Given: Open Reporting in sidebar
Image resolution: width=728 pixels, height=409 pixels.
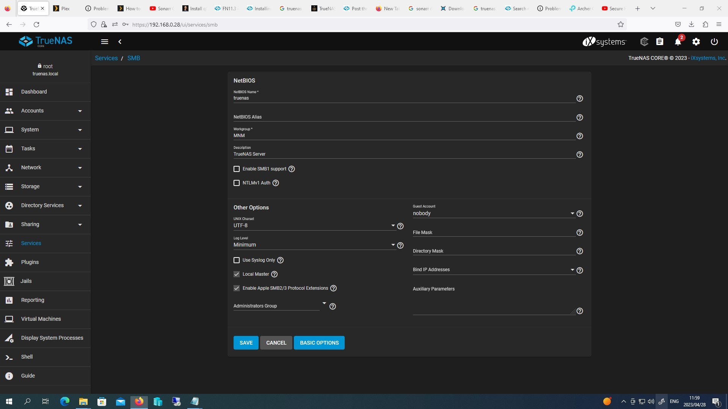Looking at the screenshot, I should coord(45,300).
